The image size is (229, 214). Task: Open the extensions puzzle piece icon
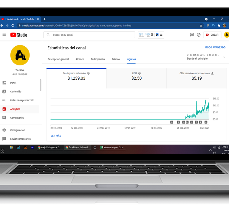(219, 26)
